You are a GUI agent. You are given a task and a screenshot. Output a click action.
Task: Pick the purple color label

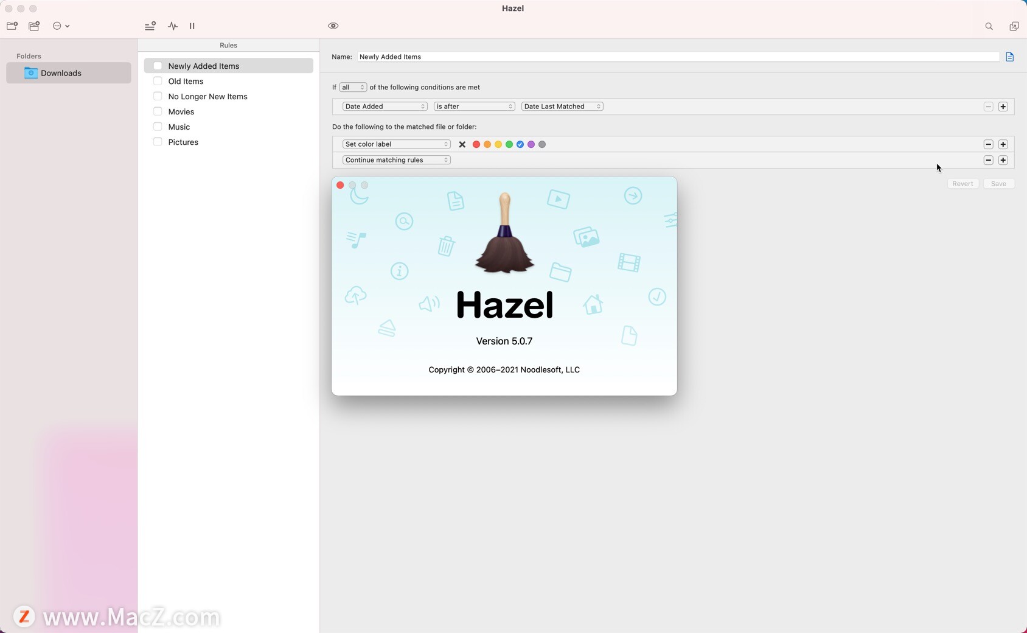point(531,144)
